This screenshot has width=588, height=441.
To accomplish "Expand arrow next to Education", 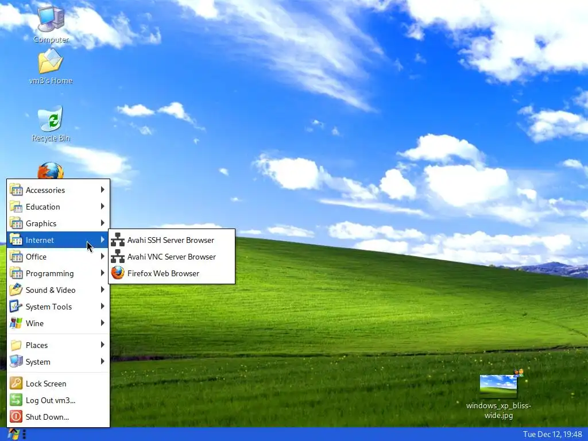I will (102, 206).
